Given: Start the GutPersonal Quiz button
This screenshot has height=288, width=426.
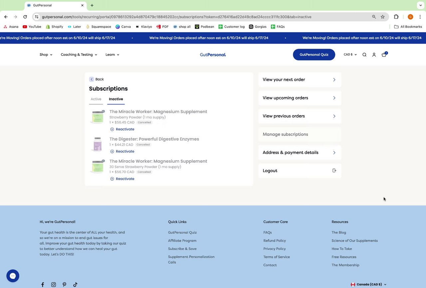Looking at the screenshot, I should coord(314,55).
